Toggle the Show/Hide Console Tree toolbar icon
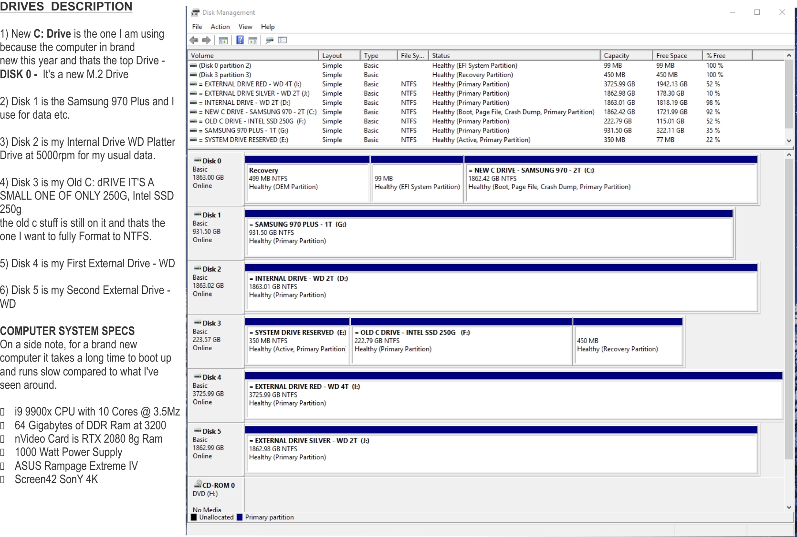This screenshot has height=537, width=797. pyautogui.click(x=223, y=41)
